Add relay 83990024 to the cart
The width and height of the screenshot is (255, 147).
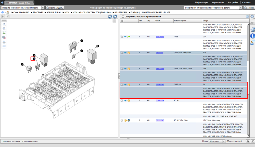pos(122,101)
